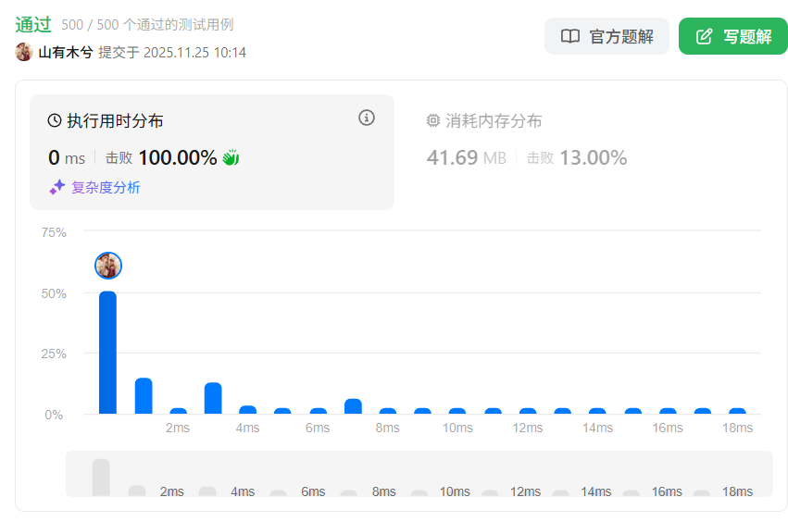Click the 500 / 500 个通过的测试用例 text
788x522 pixels.
pos(147,25)
